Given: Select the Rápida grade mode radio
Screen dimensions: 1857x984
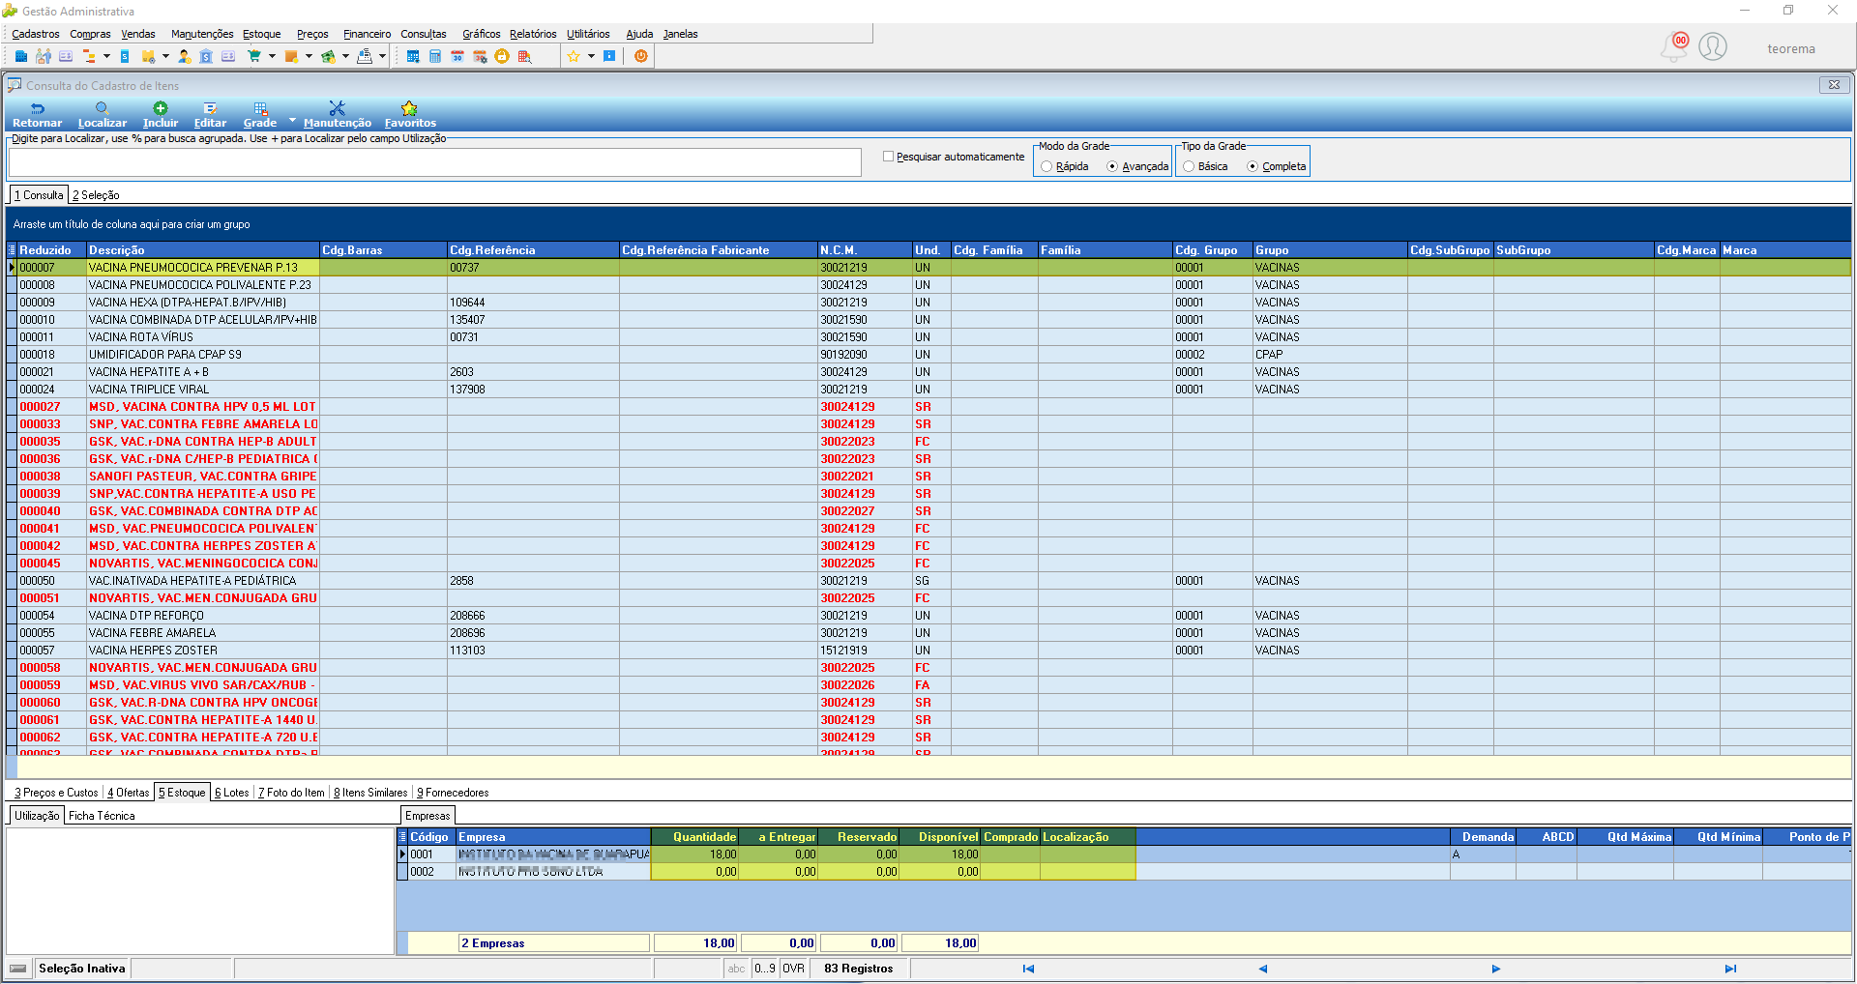Looking at the screenshot, I should click(1046, 166).
